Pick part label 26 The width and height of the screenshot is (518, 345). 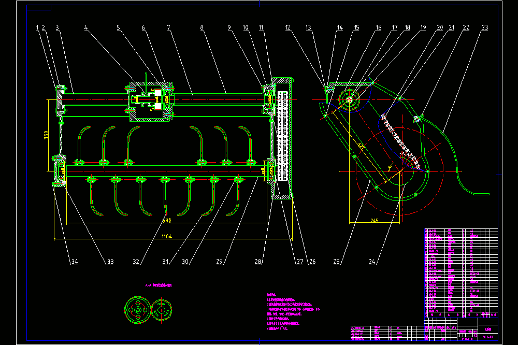(x=312, y=262)
